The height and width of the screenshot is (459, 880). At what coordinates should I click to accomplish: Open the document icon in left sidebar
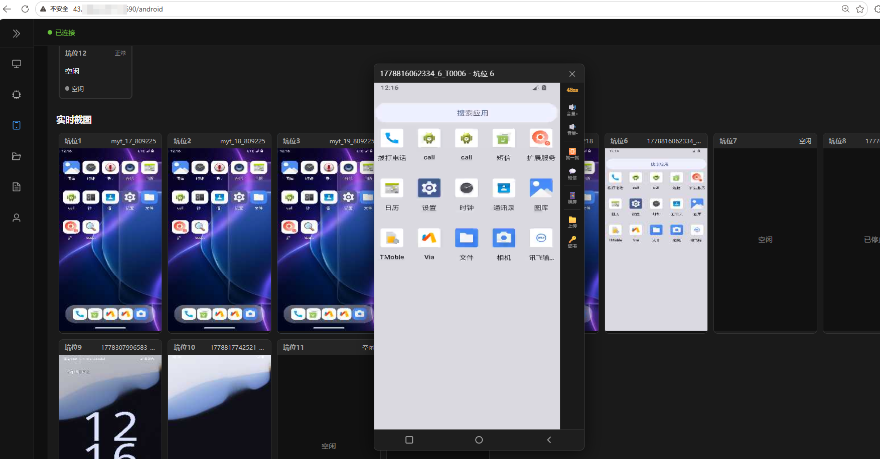17,187
